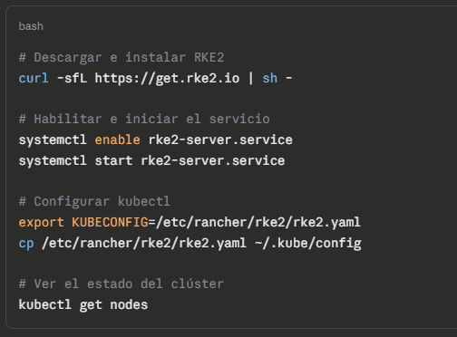Click the blue sh keyword
Screen dimensions: 457x337
[270, 78]
